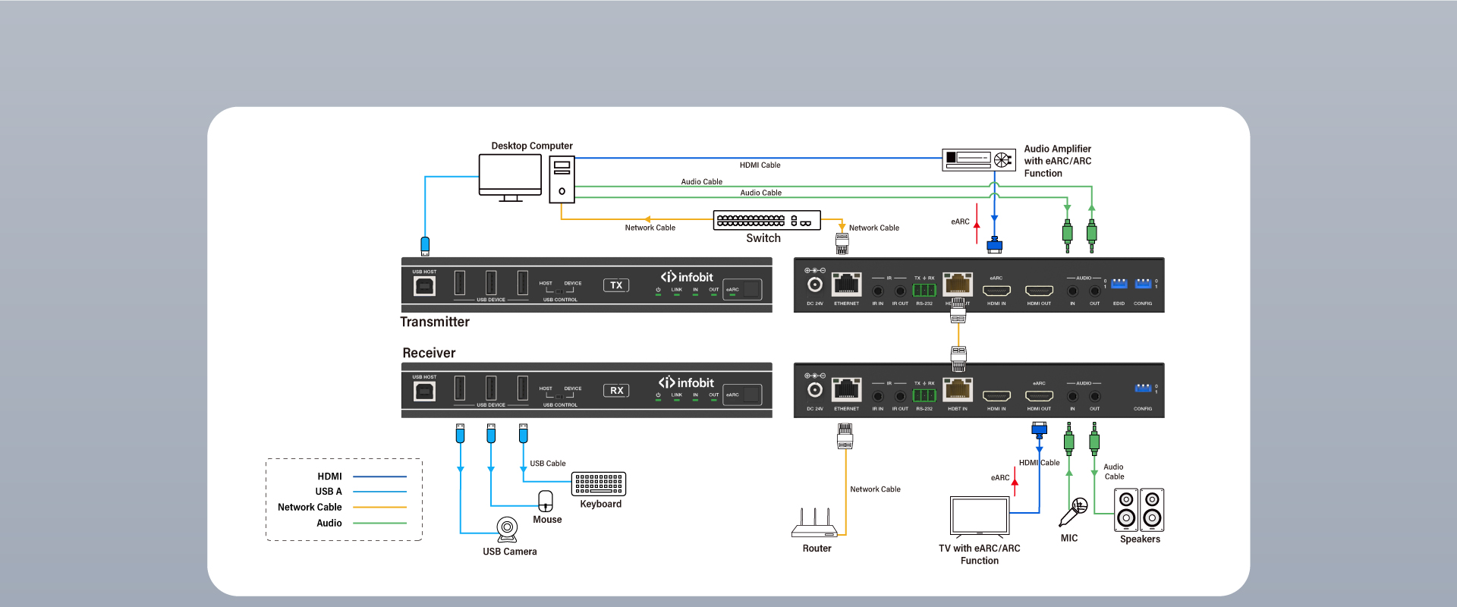Viewport: 1457px width, 607px height.
Task: Click the infobit logo on the receiver panel
Action: click(687, 382)
